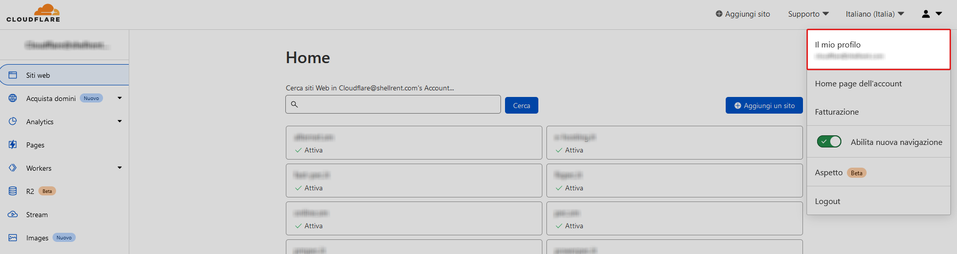The image size is (957, 254).
Task: Click the magnifier icon in search field
Action: pyautogui.click(x=294, y=105)
